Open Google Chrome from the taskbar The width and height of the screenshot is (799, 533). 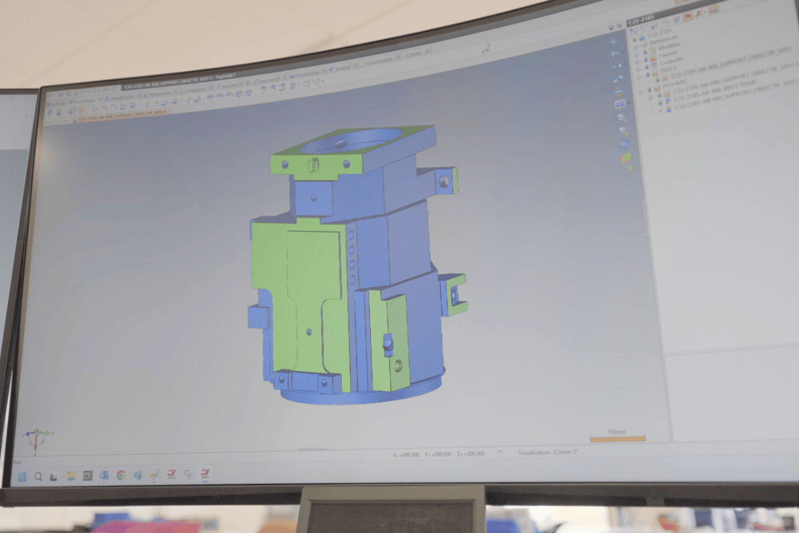click(121, 475)
